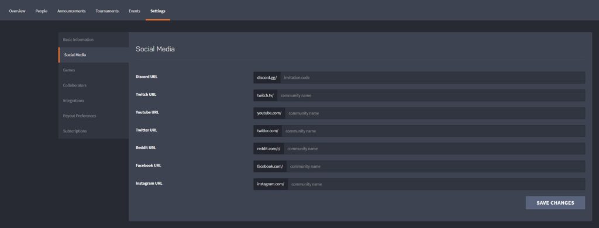This screenshot has width=599, height=228.
Task: Select the Settings tab
Action: click(x=158, y=11)
